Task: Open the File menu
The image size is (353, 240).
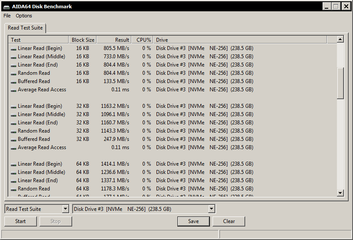Action: (7, 16)
